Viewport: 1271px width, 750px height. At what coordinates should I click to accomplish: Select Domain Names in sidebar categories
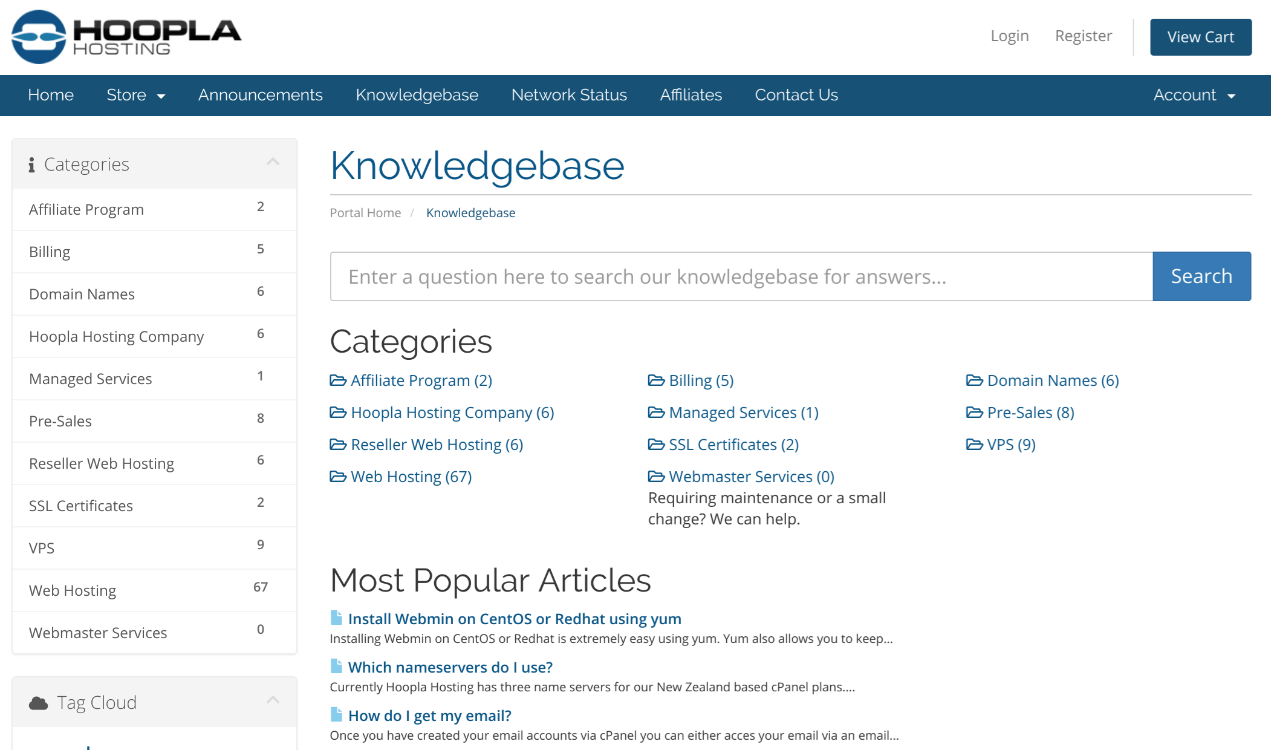pos(154,294)
